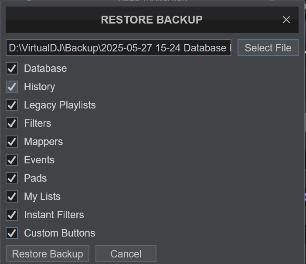Click the backup file path field

(119, 48)
